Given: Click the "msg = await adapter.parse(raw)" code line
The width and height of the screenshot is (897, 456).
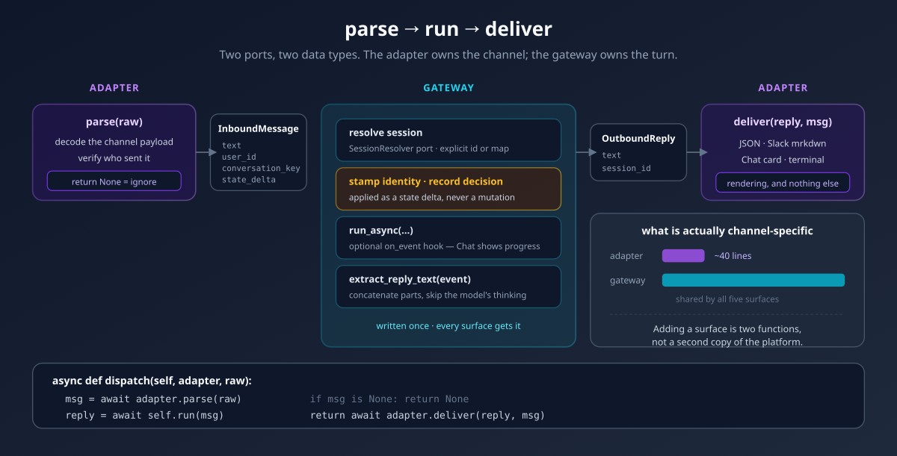Looking at the screenshot, I should 153,399.
